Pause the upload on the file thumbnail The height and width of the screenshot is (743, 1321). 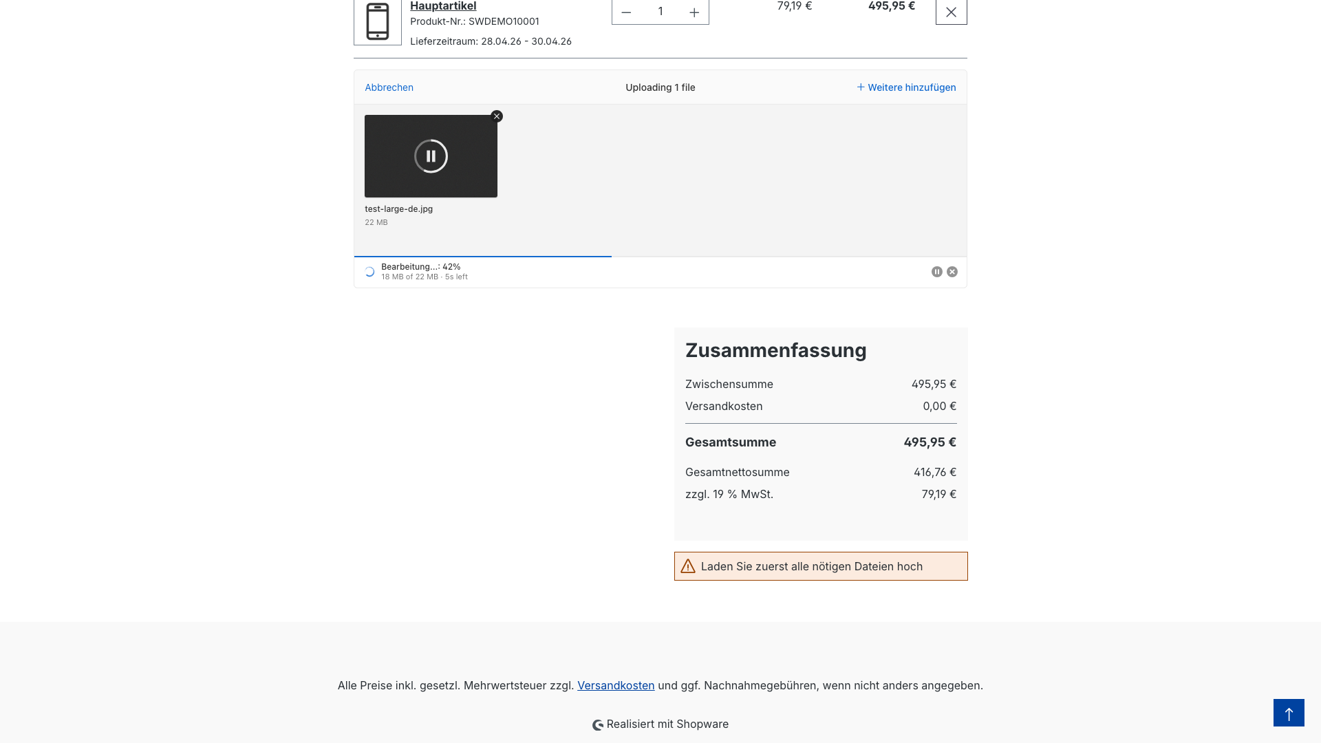pyautogui.click(x=431, y=156)
